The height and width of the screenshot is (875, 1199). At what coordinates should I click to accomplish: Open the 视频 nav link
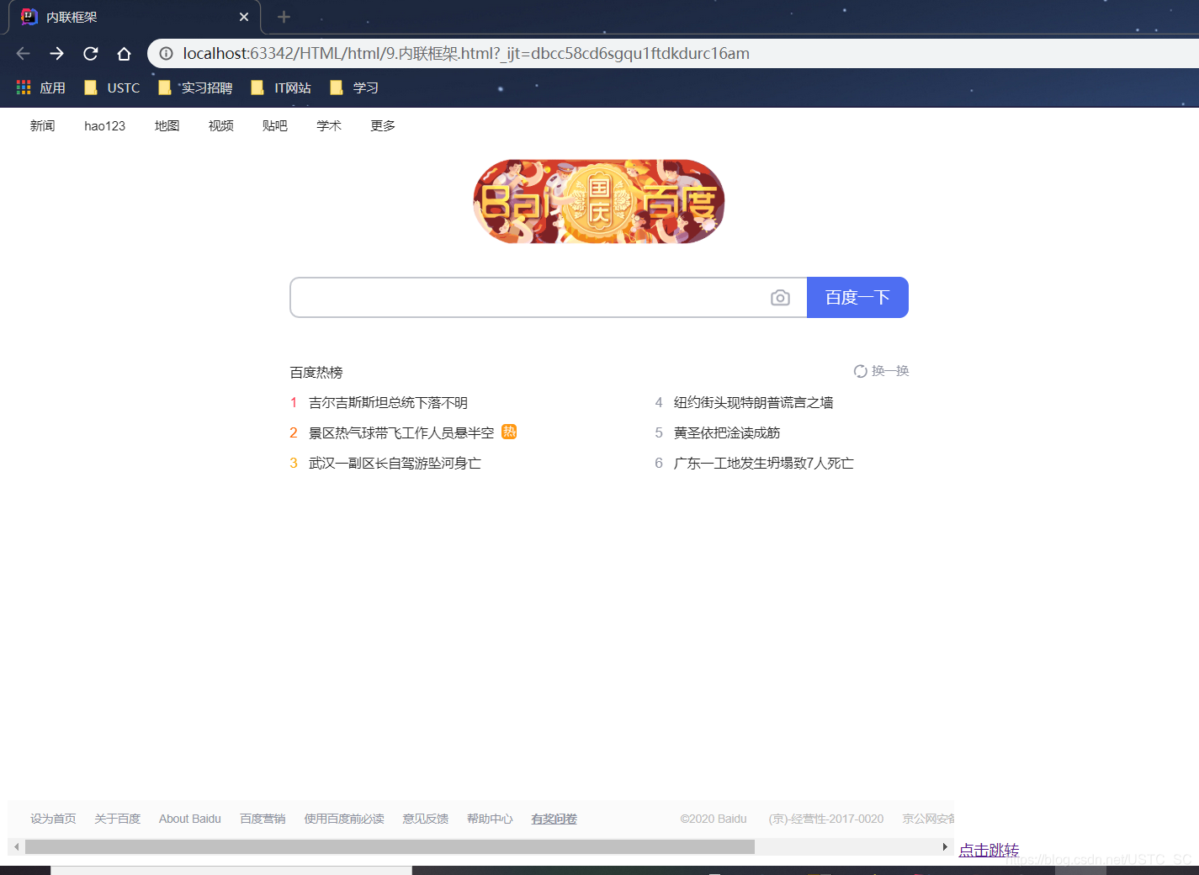coord(220,126)
